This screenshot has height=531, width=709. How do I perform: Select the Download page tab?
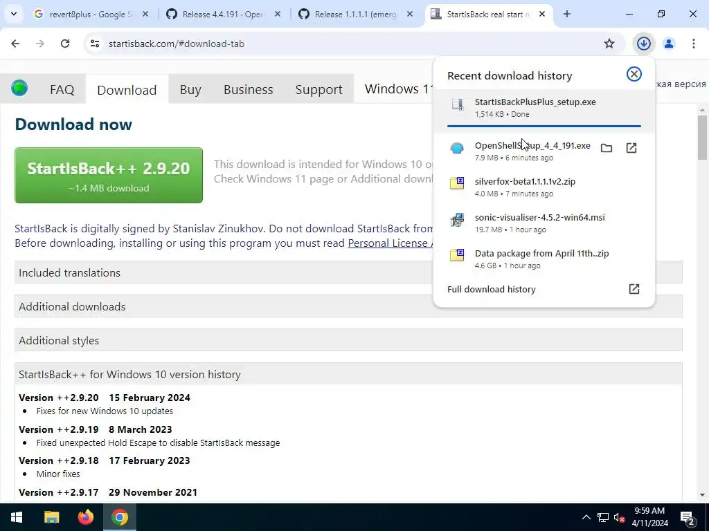point(127,89)
